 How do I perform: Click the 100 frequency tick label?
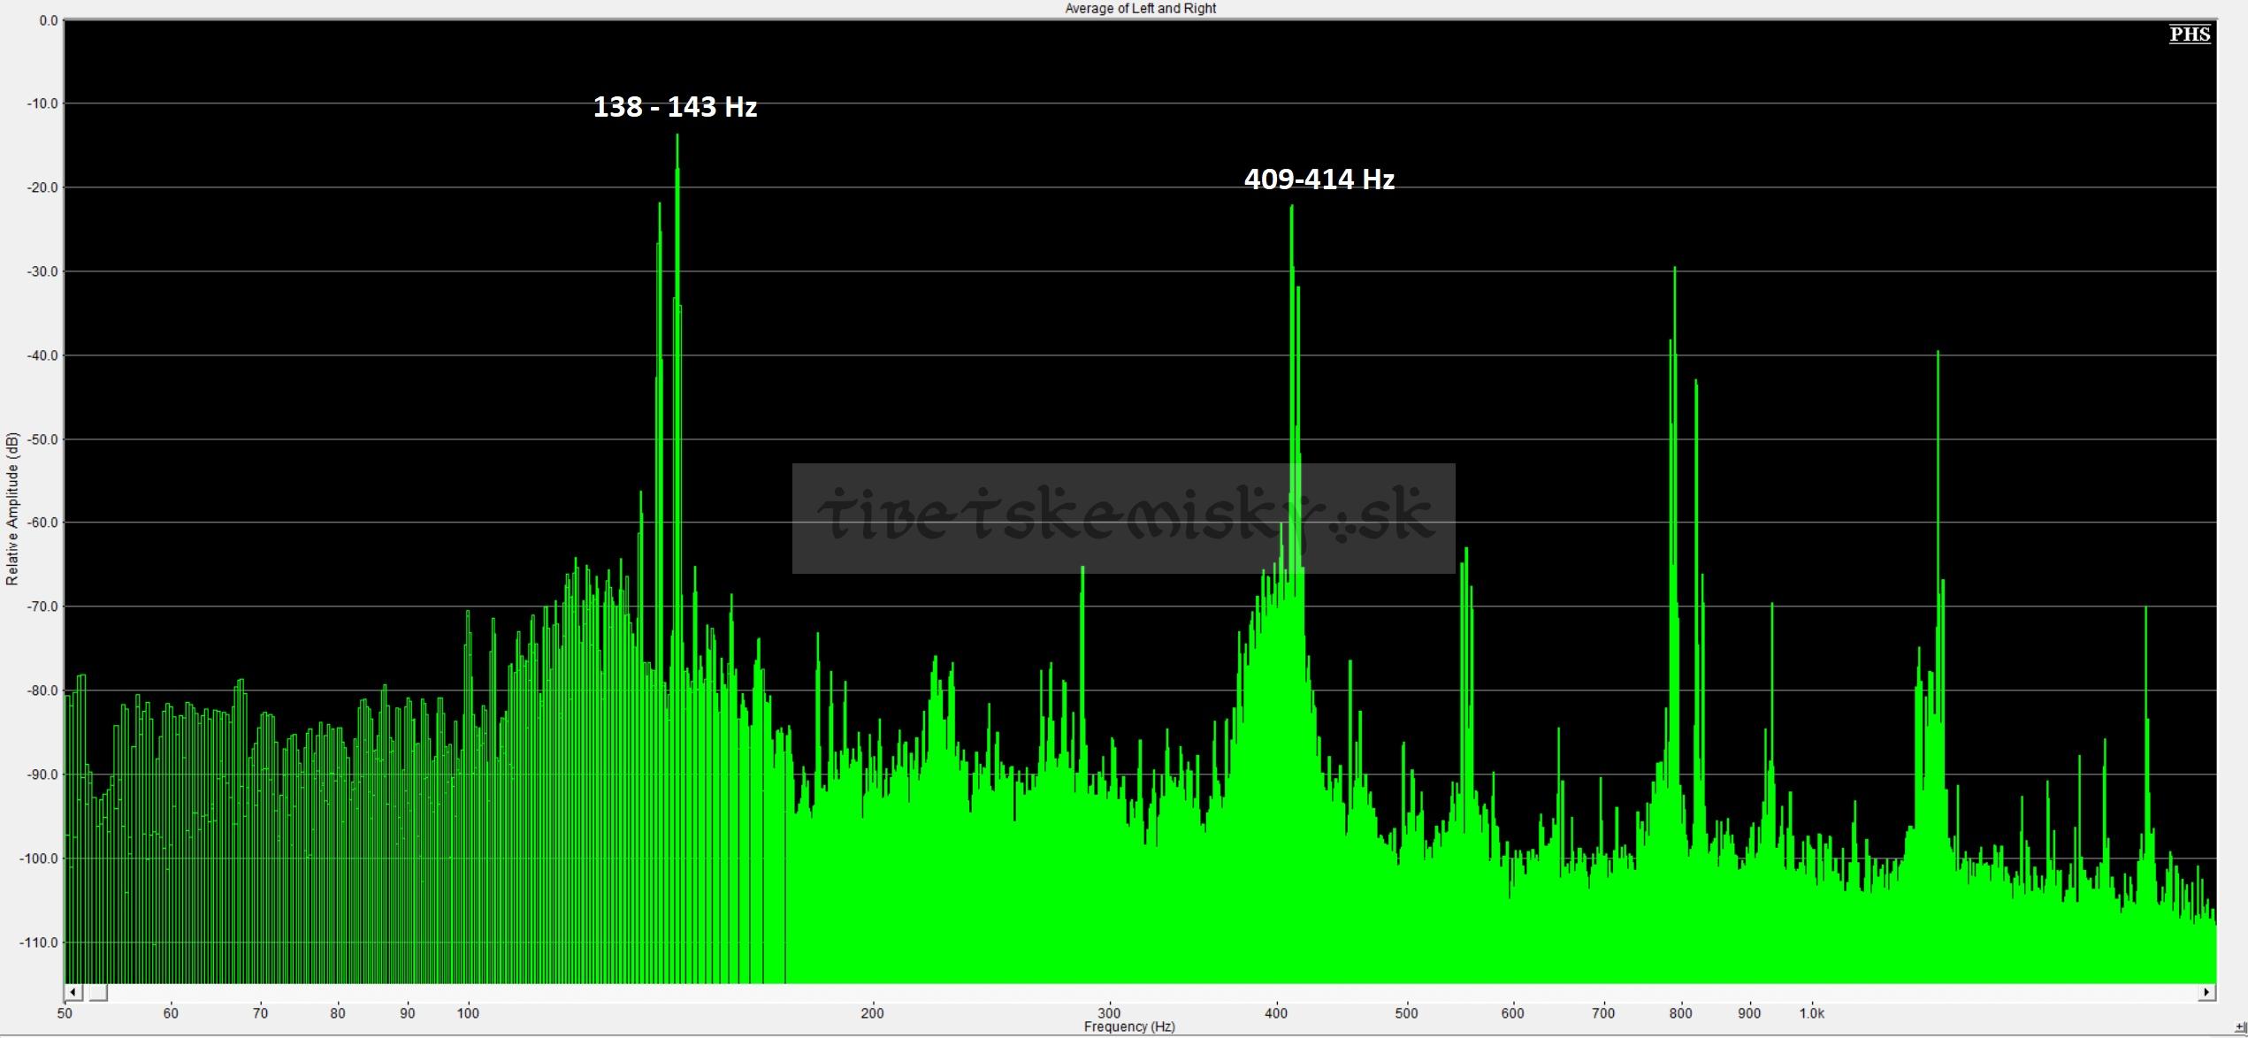click(468, 1013)
